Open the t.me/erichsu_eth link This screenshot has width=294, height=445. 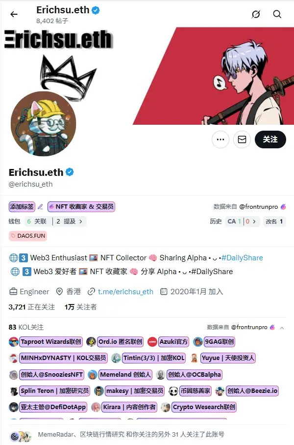(x=125, y=291)
